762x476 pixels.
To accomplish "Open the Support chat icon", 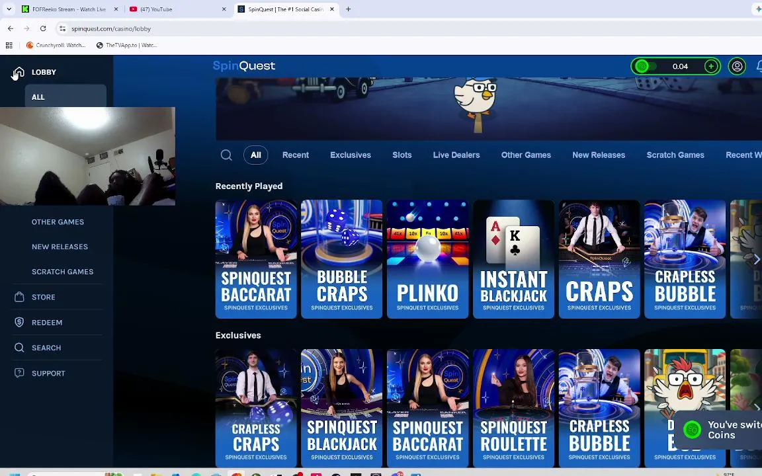I will pyautogui.click(x=19, y=373).
